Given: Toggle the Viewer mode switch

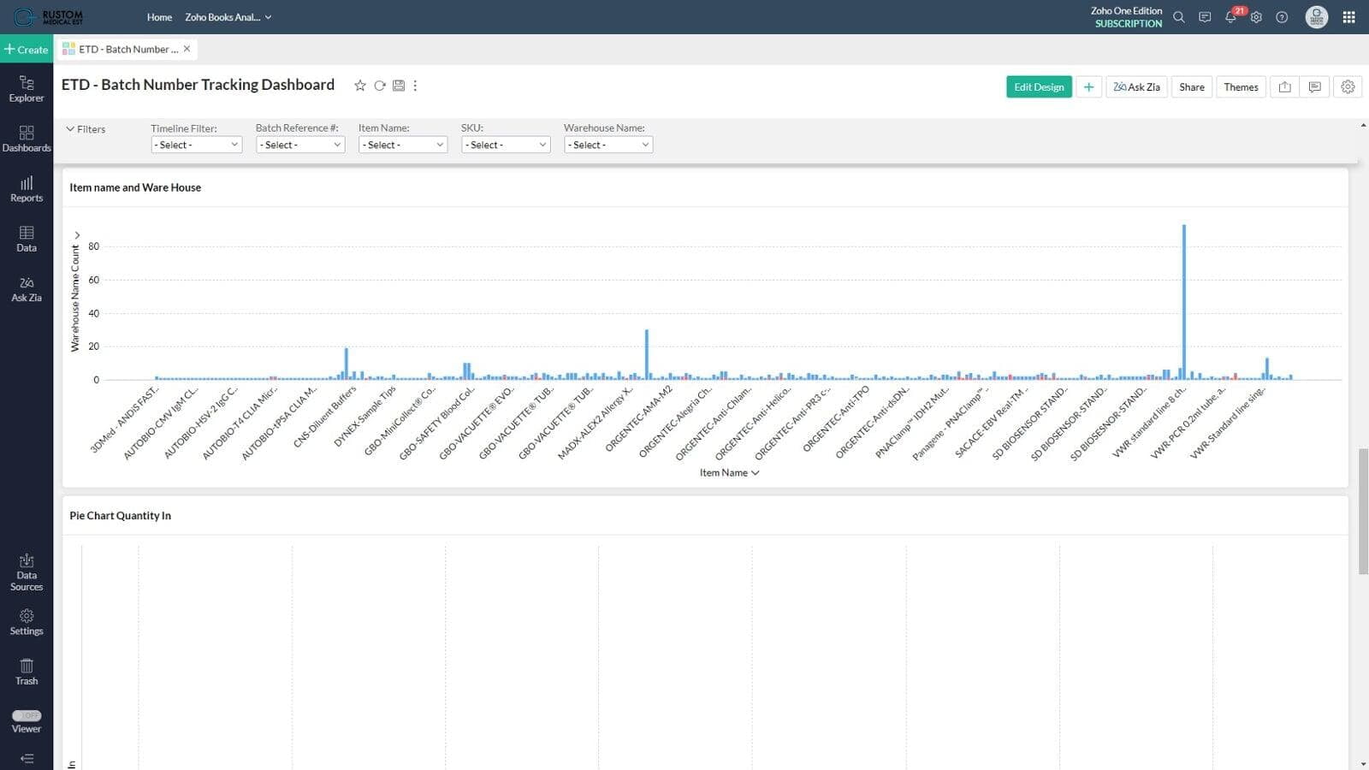Looking at the screenshot, I should (x=27, y=715).
